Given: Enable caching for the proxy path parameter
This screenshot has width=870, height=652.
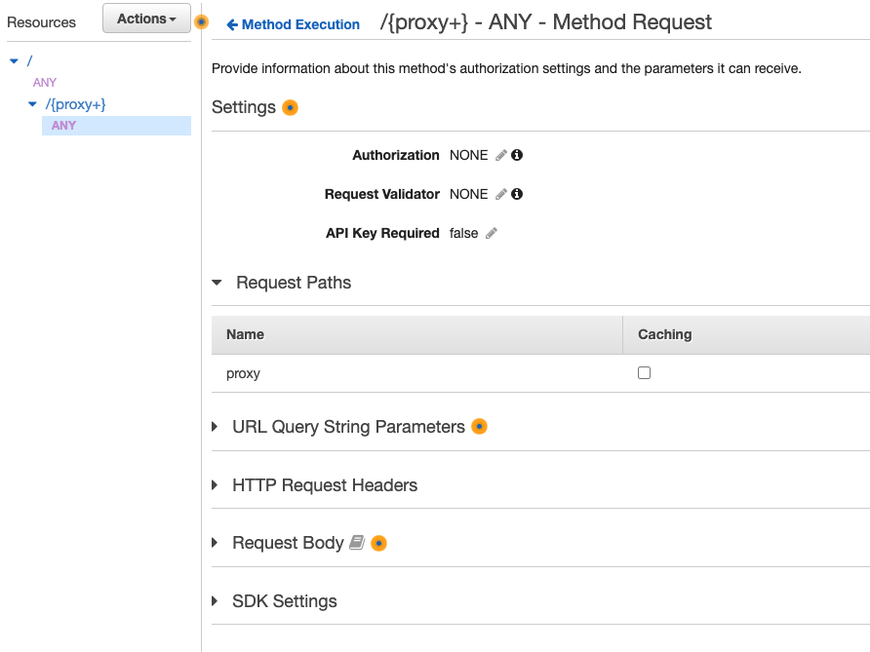Looking at the screenshot, I should coord(644,373).
